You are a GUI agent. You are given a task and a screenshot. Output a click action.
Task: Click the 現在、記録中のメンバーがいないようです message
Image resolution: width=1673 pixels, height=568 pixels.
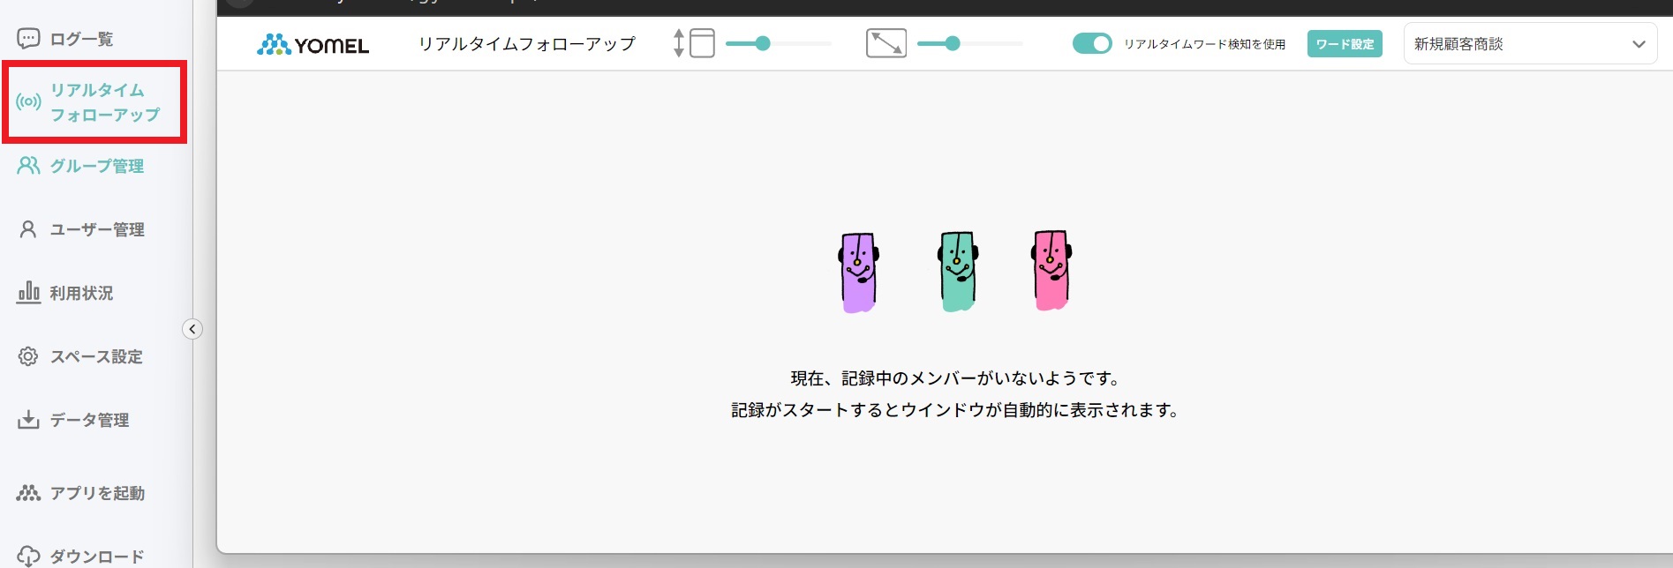click(956, 378)
